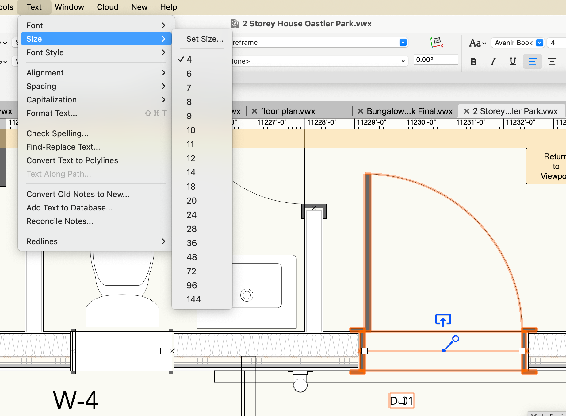Toggle Underline text formatting
This screenshot has height=416, width=566.
(x=513, y=62)
